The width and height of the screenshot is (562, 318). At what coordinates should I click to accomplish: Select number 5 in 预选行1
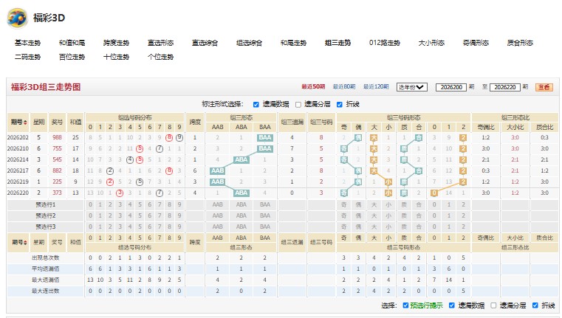pyautogui.click(x=140, y=204)
